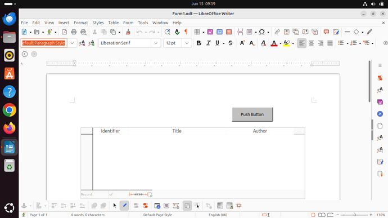Clear direct formatting
388x218 pixels.
263,43
